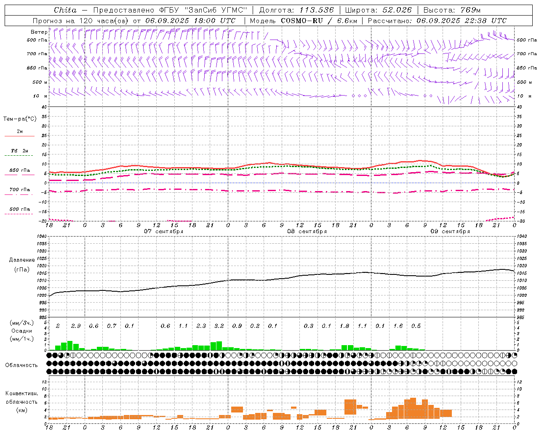Select the "09 сентября" date label

pyautogui.click(x=450, y=231)
